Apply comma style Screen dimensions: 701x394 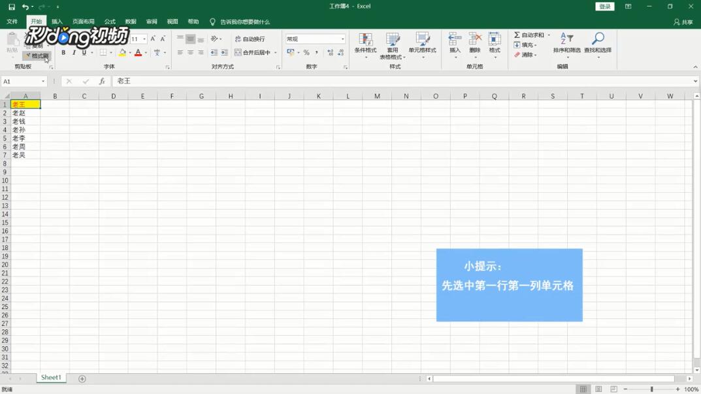click(316, 53)
